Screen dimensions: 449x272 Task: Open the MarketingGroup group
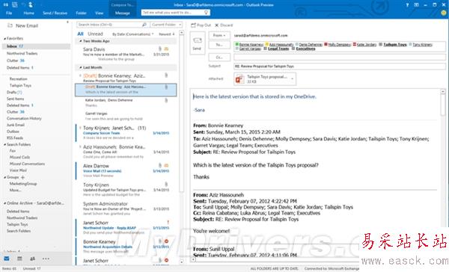pos(23,184)
